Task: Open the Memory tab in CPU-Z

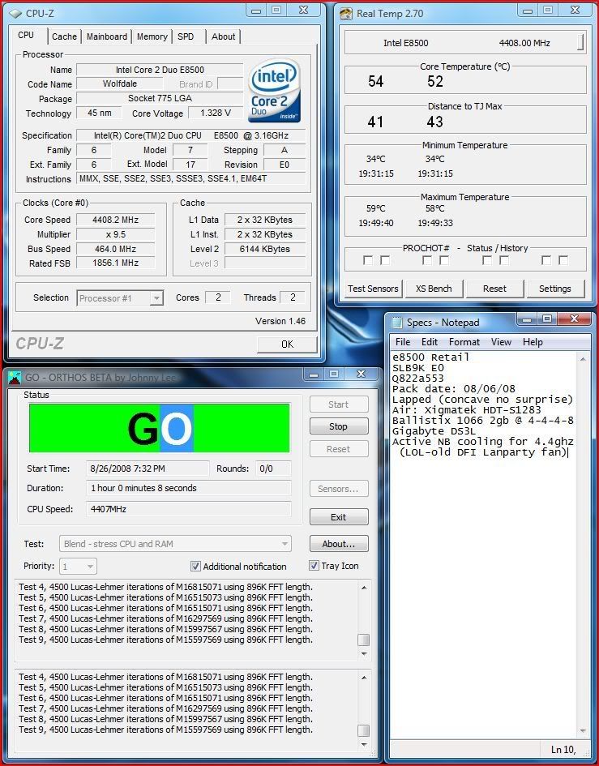Action: click(x=152, y=36)
